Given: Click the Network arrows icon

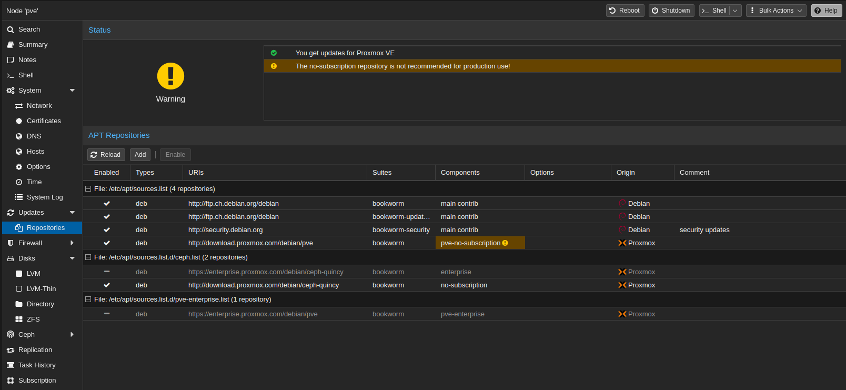Looking at the screenshot, I should tap(19, 106).
